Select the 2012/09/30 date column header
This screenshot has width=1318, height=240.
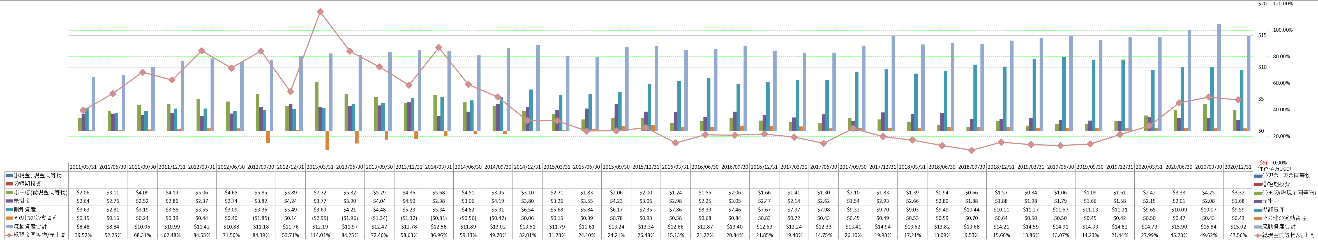click(261, 166)
